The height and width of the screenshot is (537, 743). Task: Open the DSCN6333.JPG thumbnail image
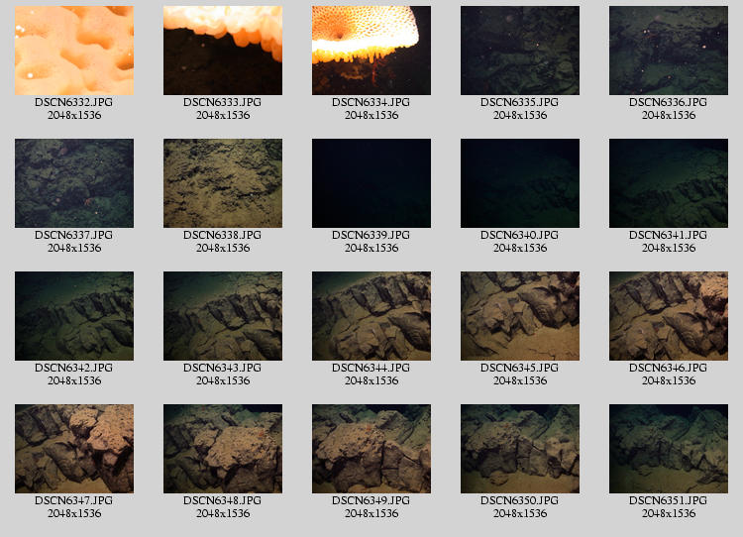223,51
